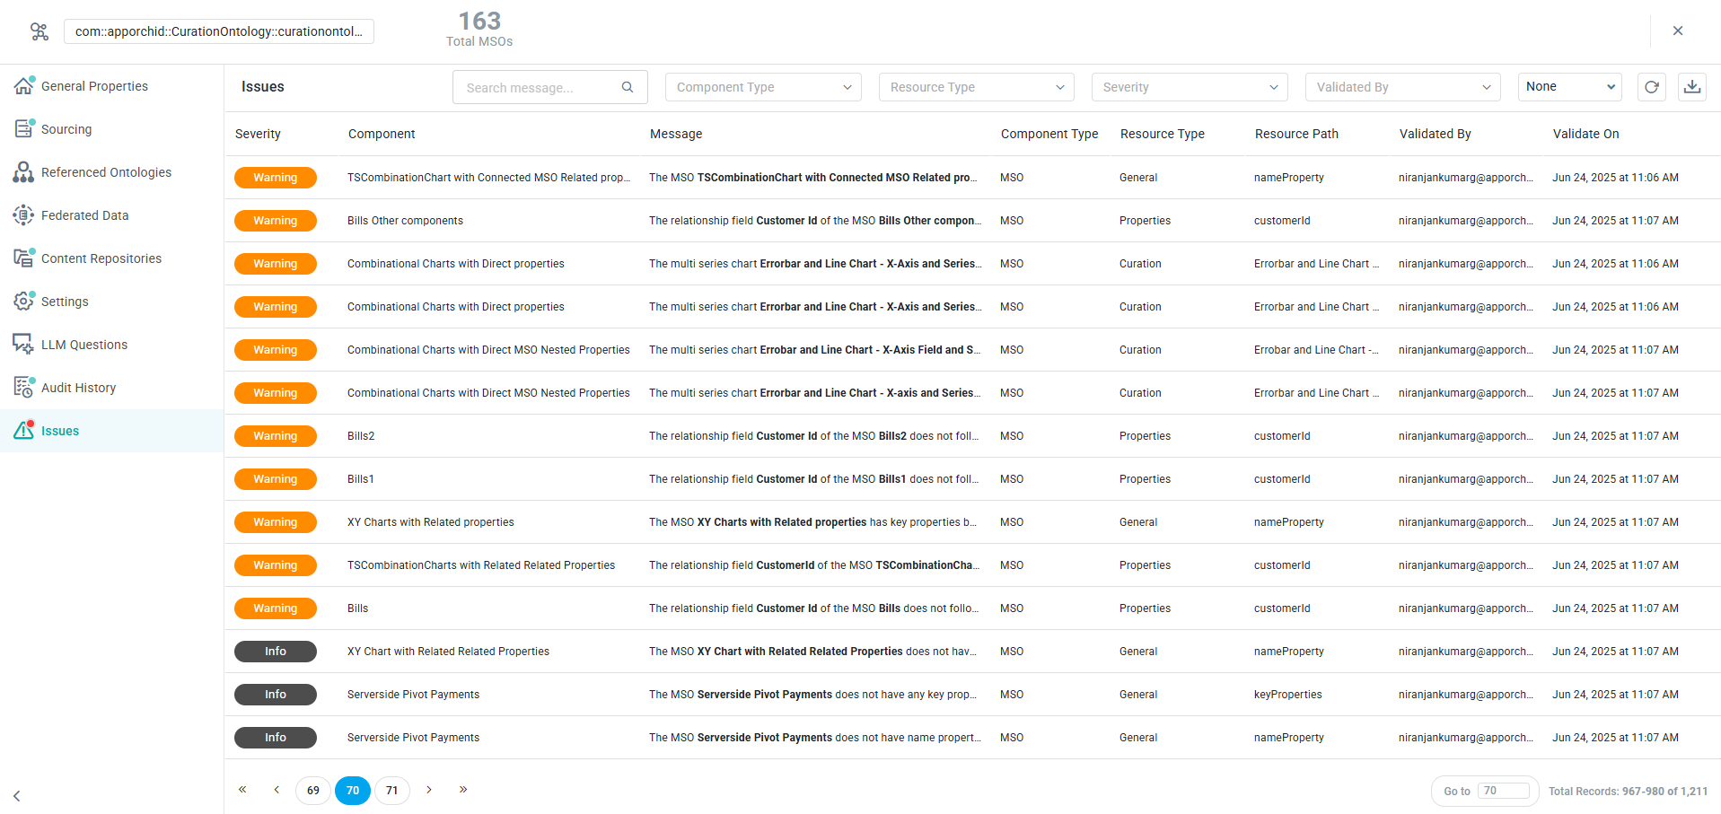Switch to the Audit History section
Viewport: 1721px width, 814px height.
click(78, 388)
